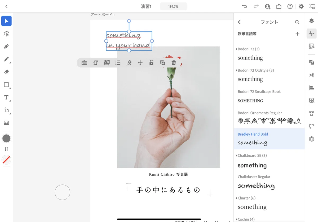This screenshot has width=318, height=222.
Task: Open the Repeat panel
Action: (312, 139)
